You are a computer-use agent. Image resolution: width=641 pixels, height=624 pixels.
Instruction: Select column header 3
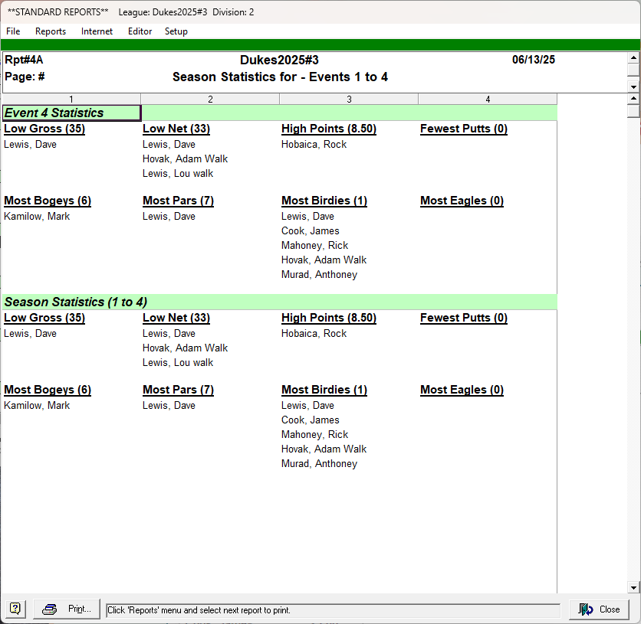[x=349, y=99]
